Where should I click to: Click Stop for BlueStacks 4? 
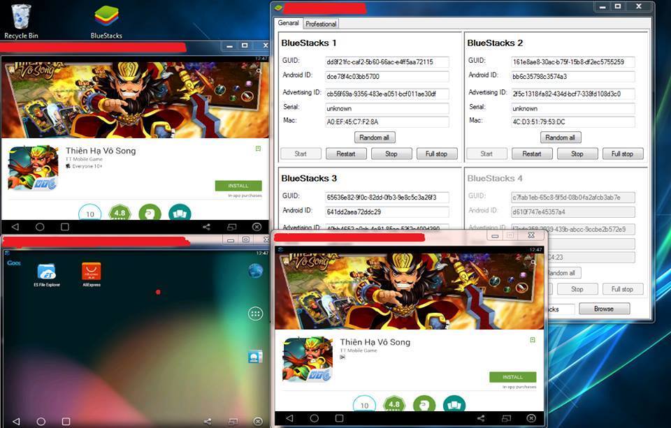[577, 289]
